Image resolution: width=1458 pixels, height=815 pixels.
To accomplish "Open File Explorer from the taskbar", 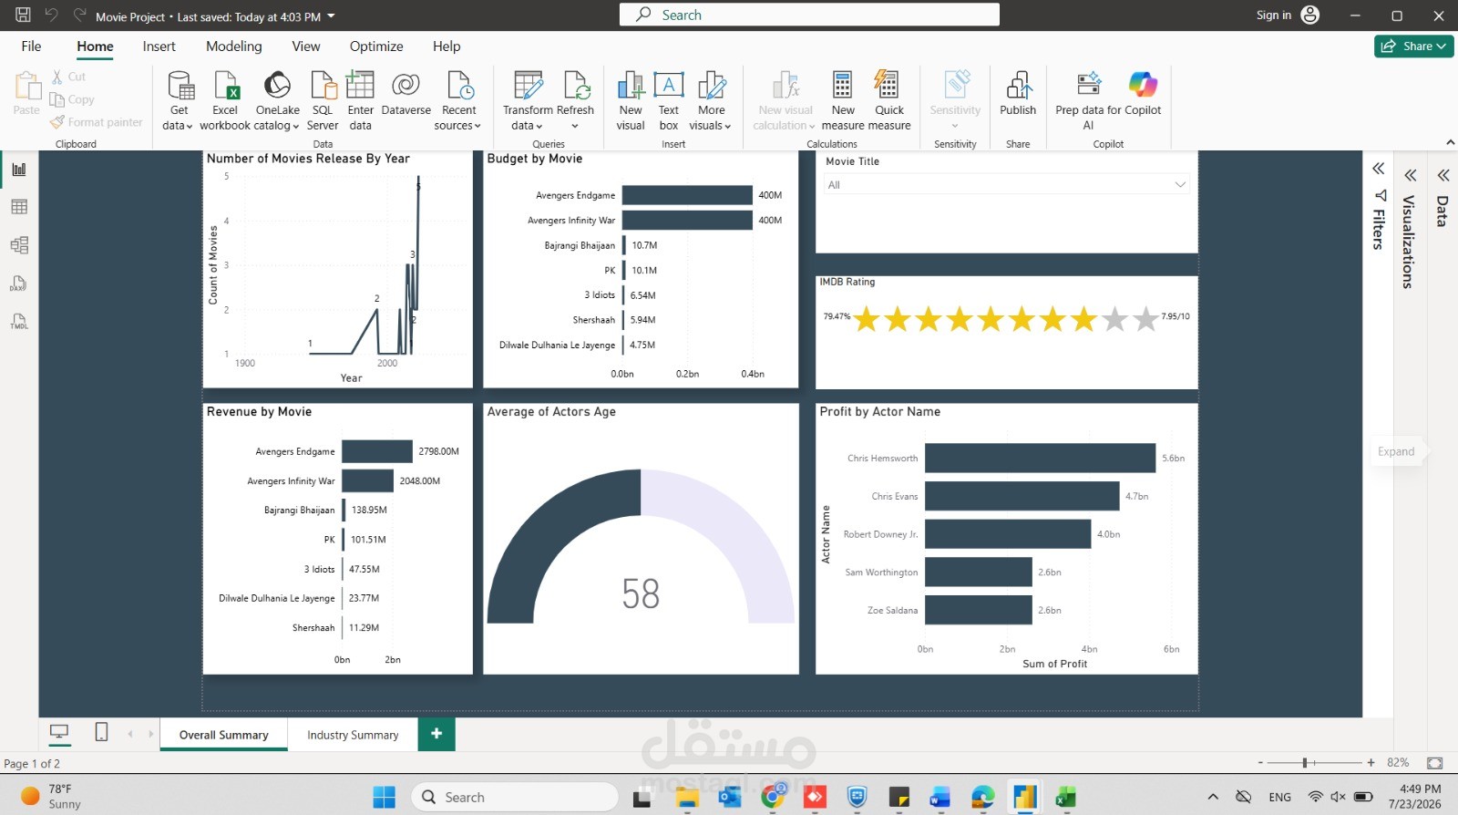I will click(687, 798).
